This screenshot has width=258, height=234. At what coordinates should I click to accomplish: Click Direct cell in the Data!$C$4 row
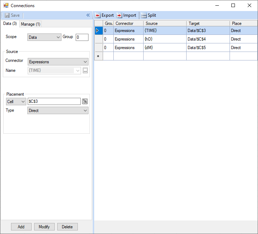click(x=243, y=39)
